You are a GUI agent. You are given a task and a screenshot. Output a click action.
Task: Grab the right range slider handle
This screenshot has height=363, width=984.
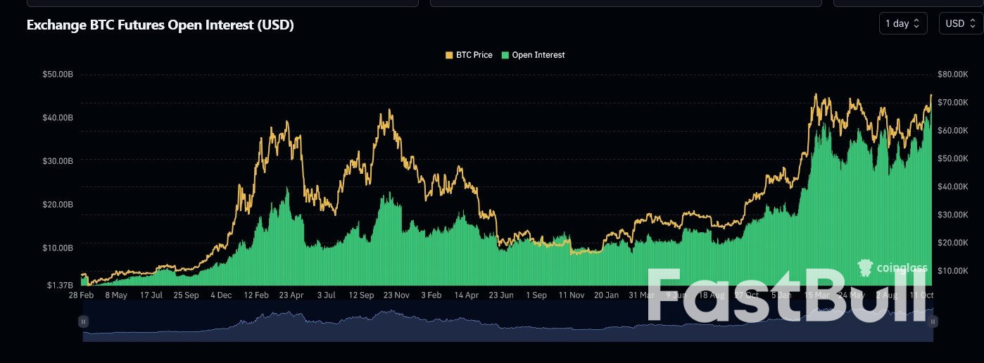pyautogui.click(x=933, y=321)
